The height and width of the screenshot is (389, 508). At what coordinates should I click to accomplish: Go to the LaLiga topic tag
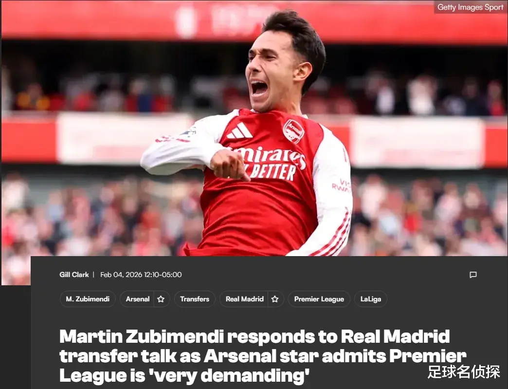(371, 299)
